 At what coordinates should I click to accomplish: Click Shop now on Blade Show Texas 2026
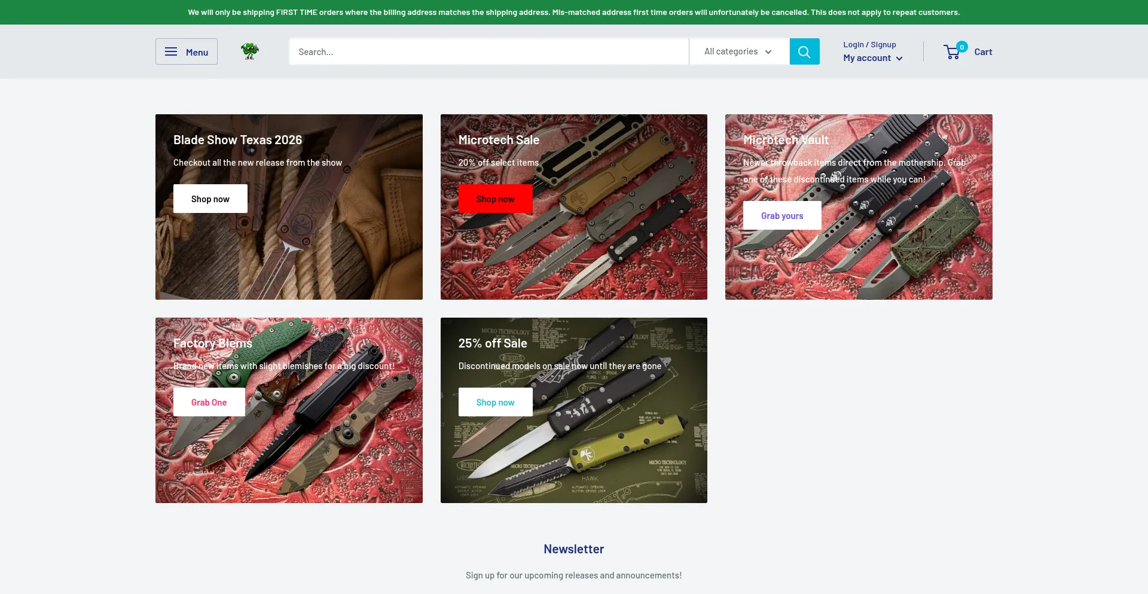(x=210, y=199)
